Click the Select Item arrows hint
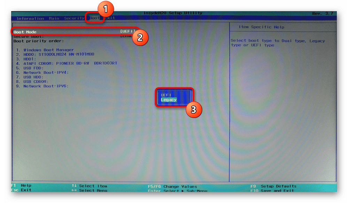 click(x=90, y=186)
